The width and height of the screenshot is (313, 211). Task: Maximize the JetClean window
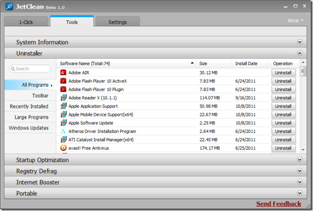coord(296,6)
